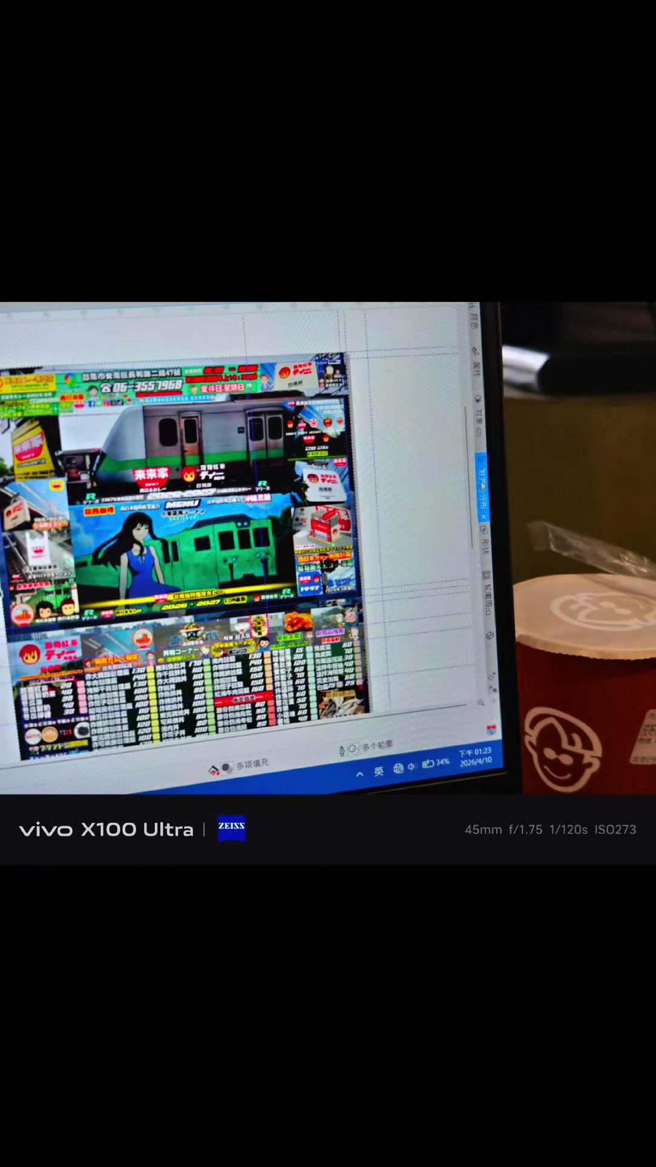Click the red and blue icon above the clock
The image size is (656, 1167).
tap(491, 729)
